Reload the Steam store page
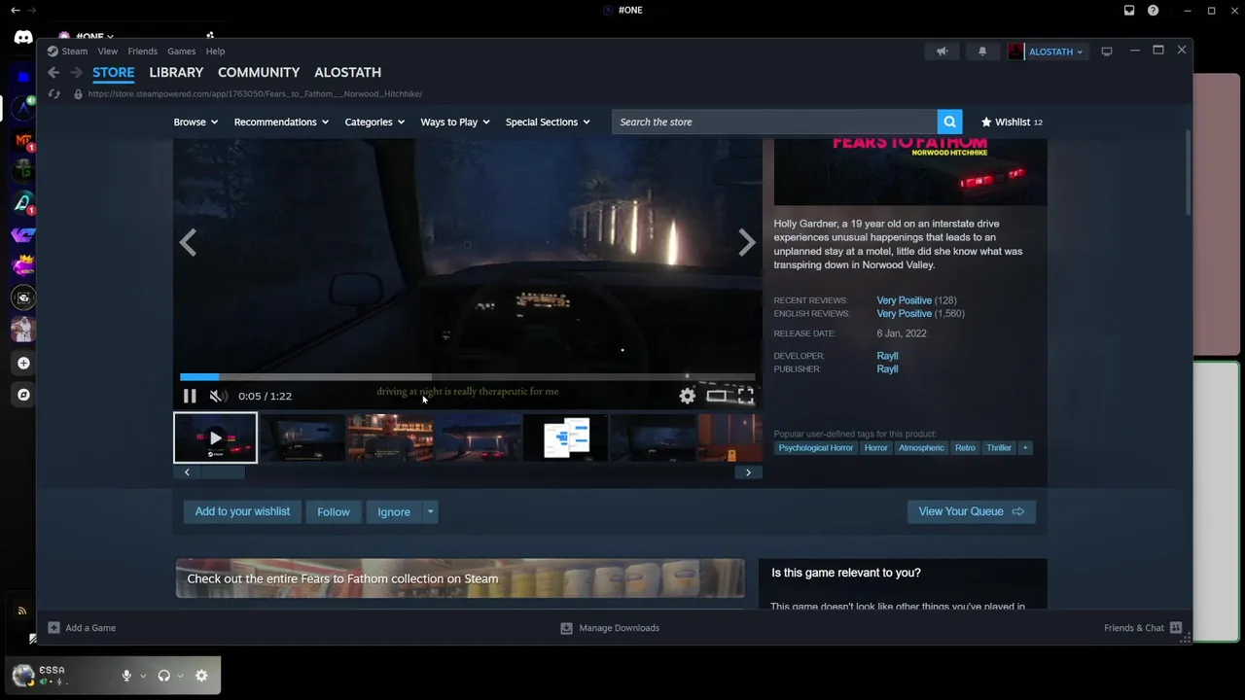 53,94
